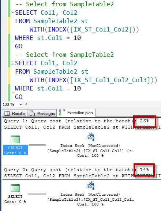161x211 pixels.
Task: Select Query 2 Index Seek operator icon
Action: (90, 186)
